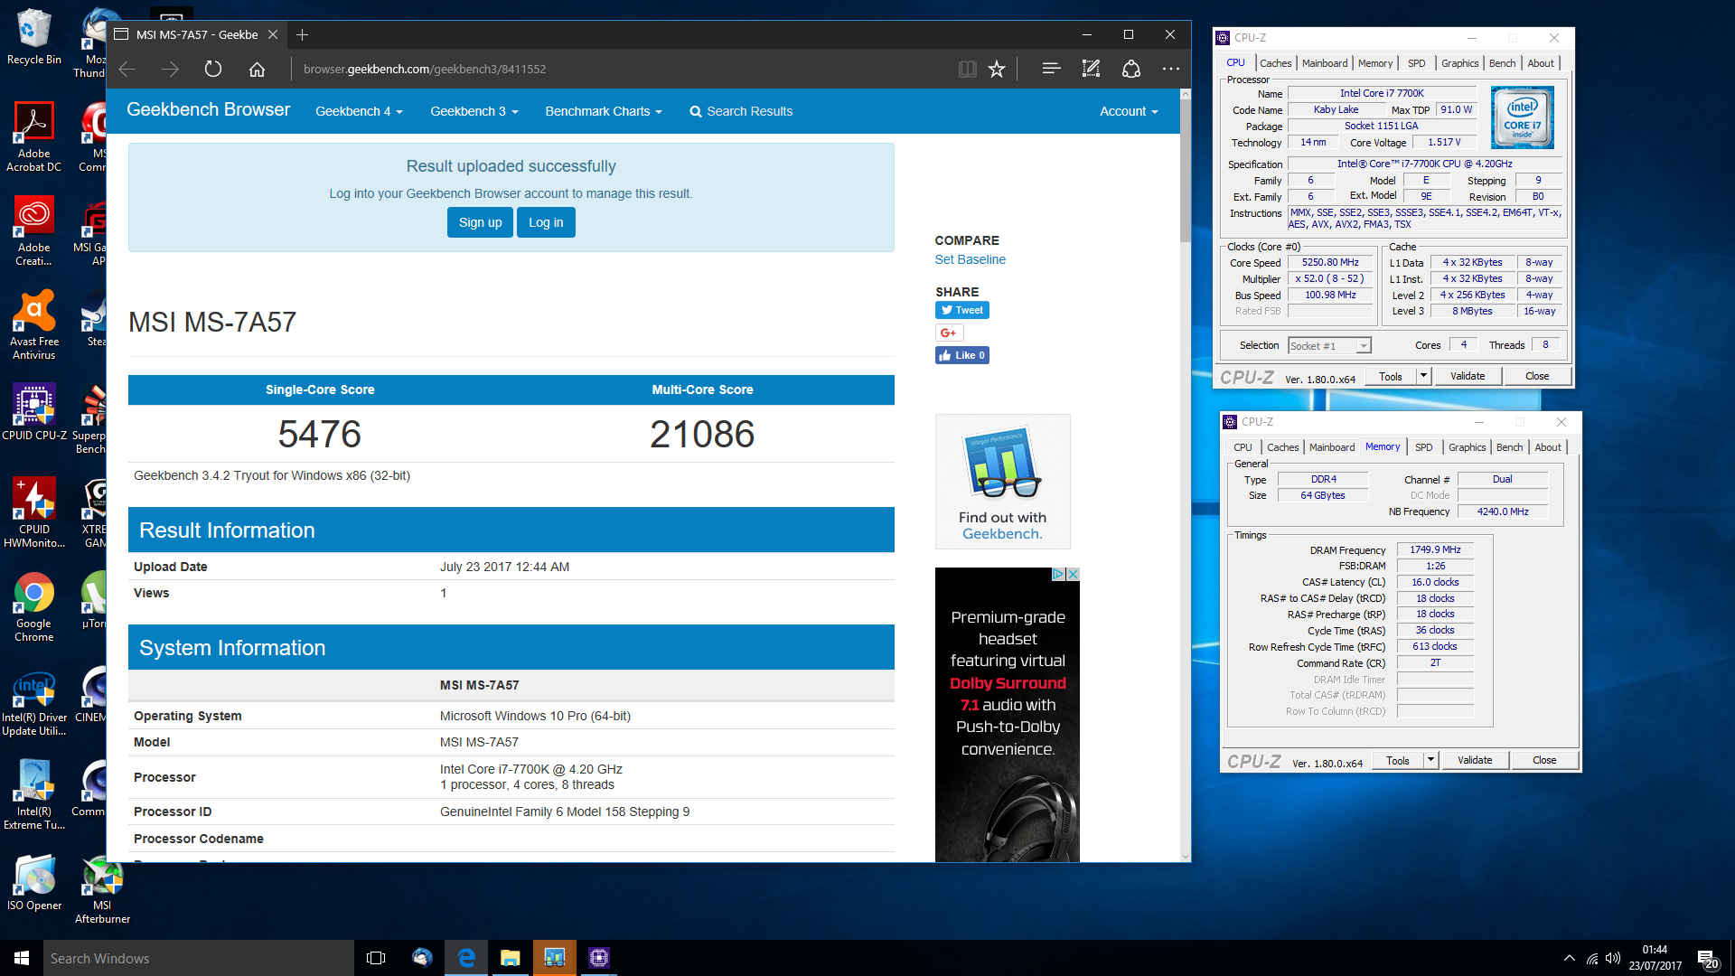Open the Find out with Geekbench ad
Image resolution: width=1735 pixels, height=976 pixels.
click(x=1002, y=482)
